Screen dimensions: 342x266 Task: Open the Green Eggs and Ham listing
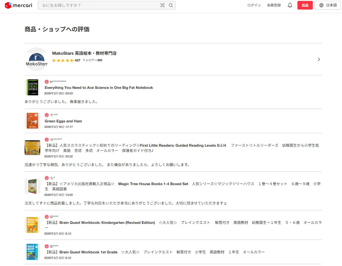coord(63,121)
